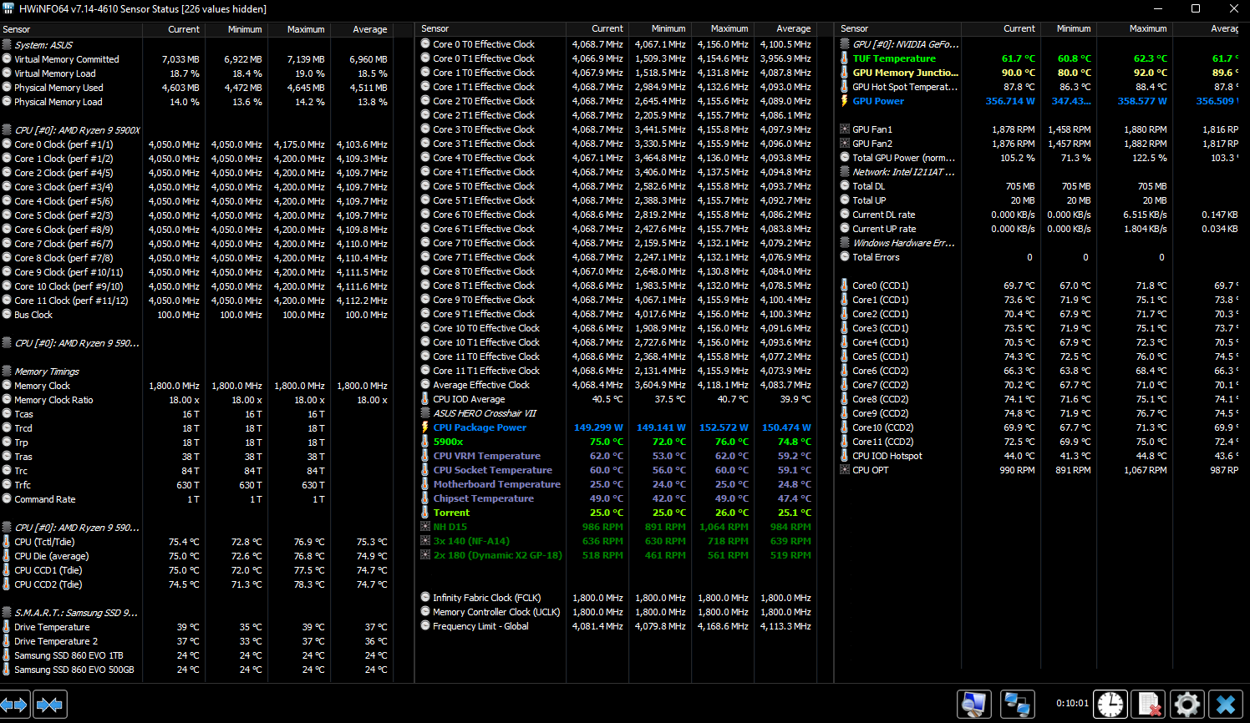Click lightning icon beside GPU Power
1250x723 pixels.
click(845, 101)
